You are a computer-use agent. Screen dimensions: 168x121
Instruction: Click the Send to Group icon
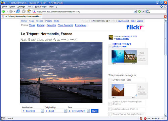click(29, 40)
